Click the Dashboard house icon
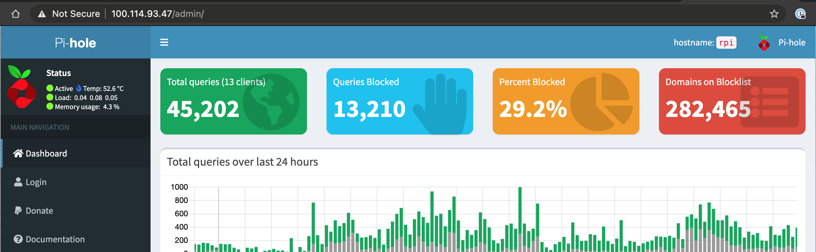Image resolution: width=816 pixels, height=252 pixels. pyautogui.click(x=18, y=153)
